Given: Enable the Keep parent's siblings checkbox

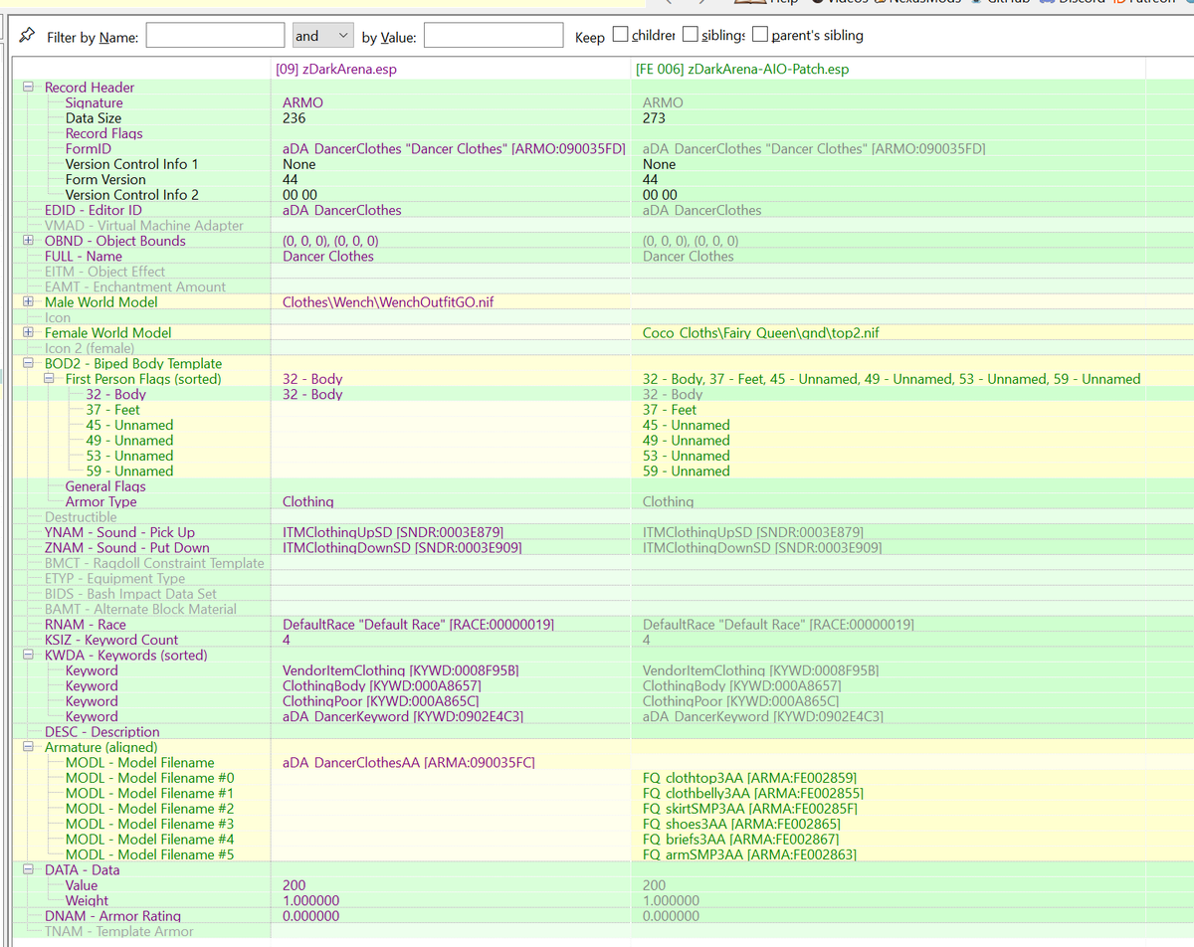Looking at the screenshot, I should point(760,35).
